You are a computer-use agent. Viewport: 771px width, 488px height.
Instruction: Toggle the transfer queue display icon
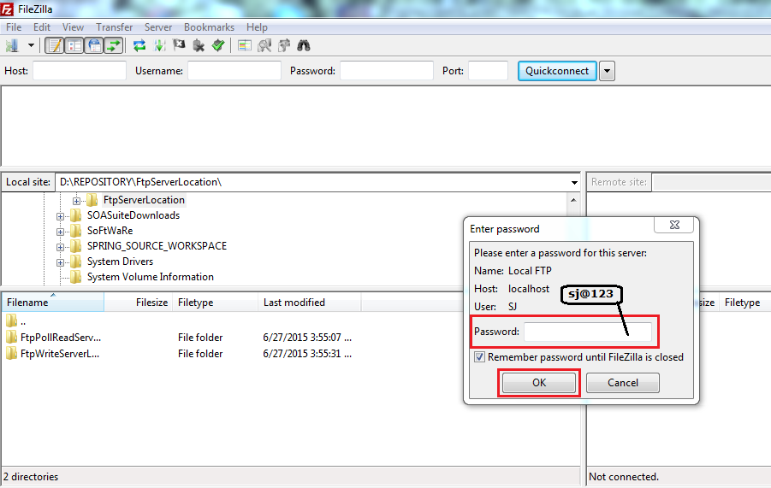coord(114,45)
